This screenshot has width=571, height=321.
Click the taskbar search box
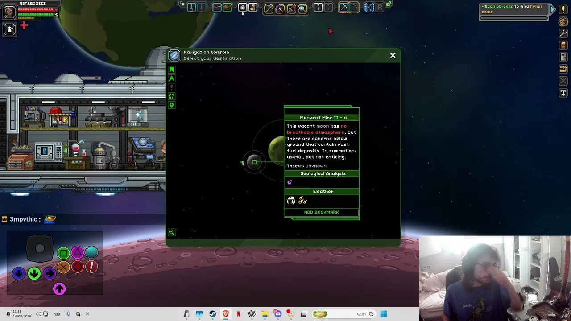click(343, 314)
